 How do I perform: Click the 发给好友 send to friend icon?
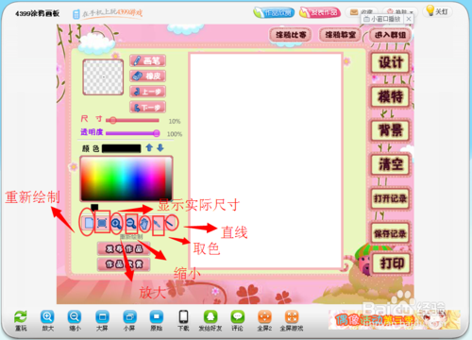[x=211, y=316]
